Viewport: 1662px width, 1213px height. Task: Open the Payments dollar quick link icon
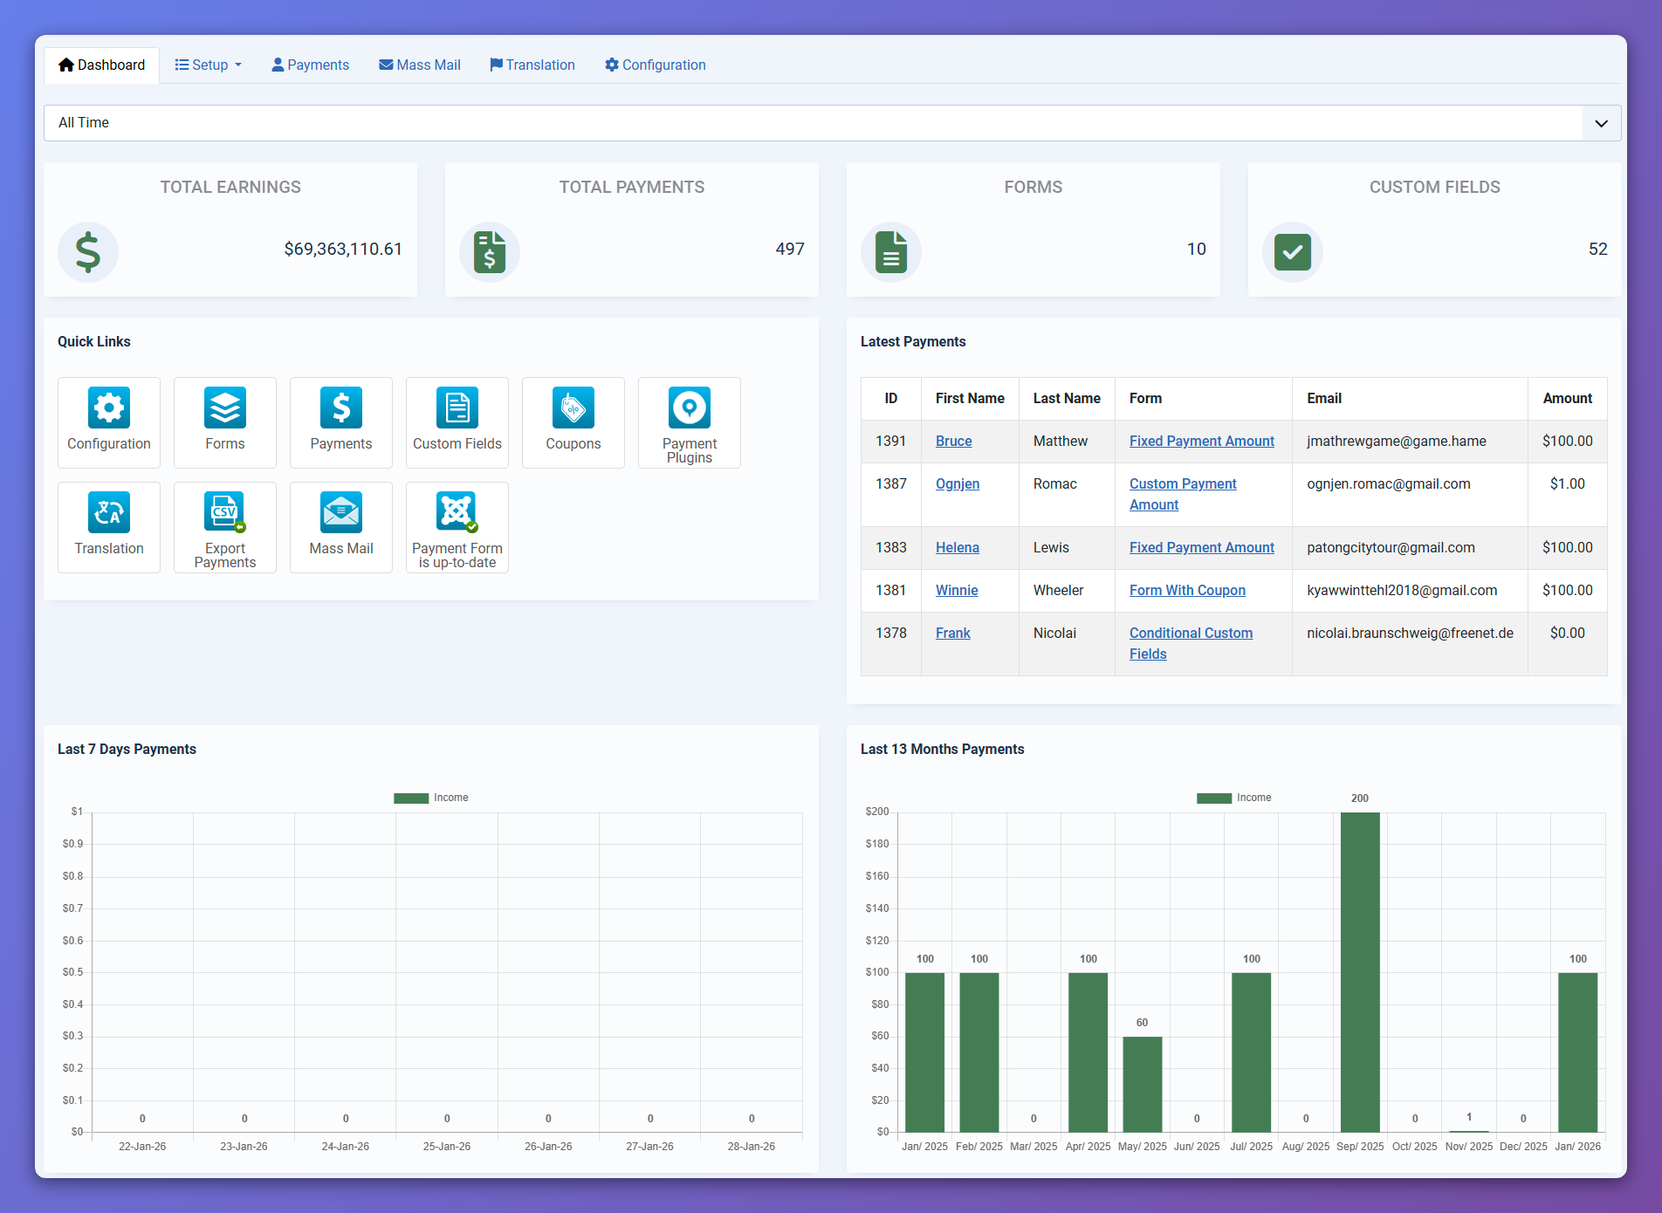341,408
